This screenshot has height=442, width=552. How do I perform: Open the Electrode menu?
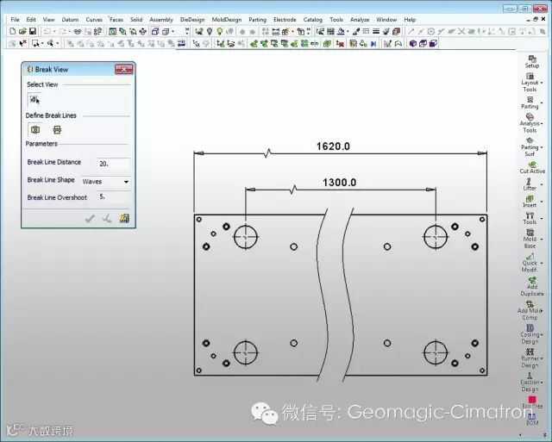(x=285, y=20)
